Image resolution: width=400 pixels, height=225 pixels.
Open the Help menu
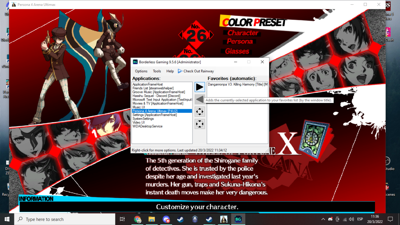point(170,71)
